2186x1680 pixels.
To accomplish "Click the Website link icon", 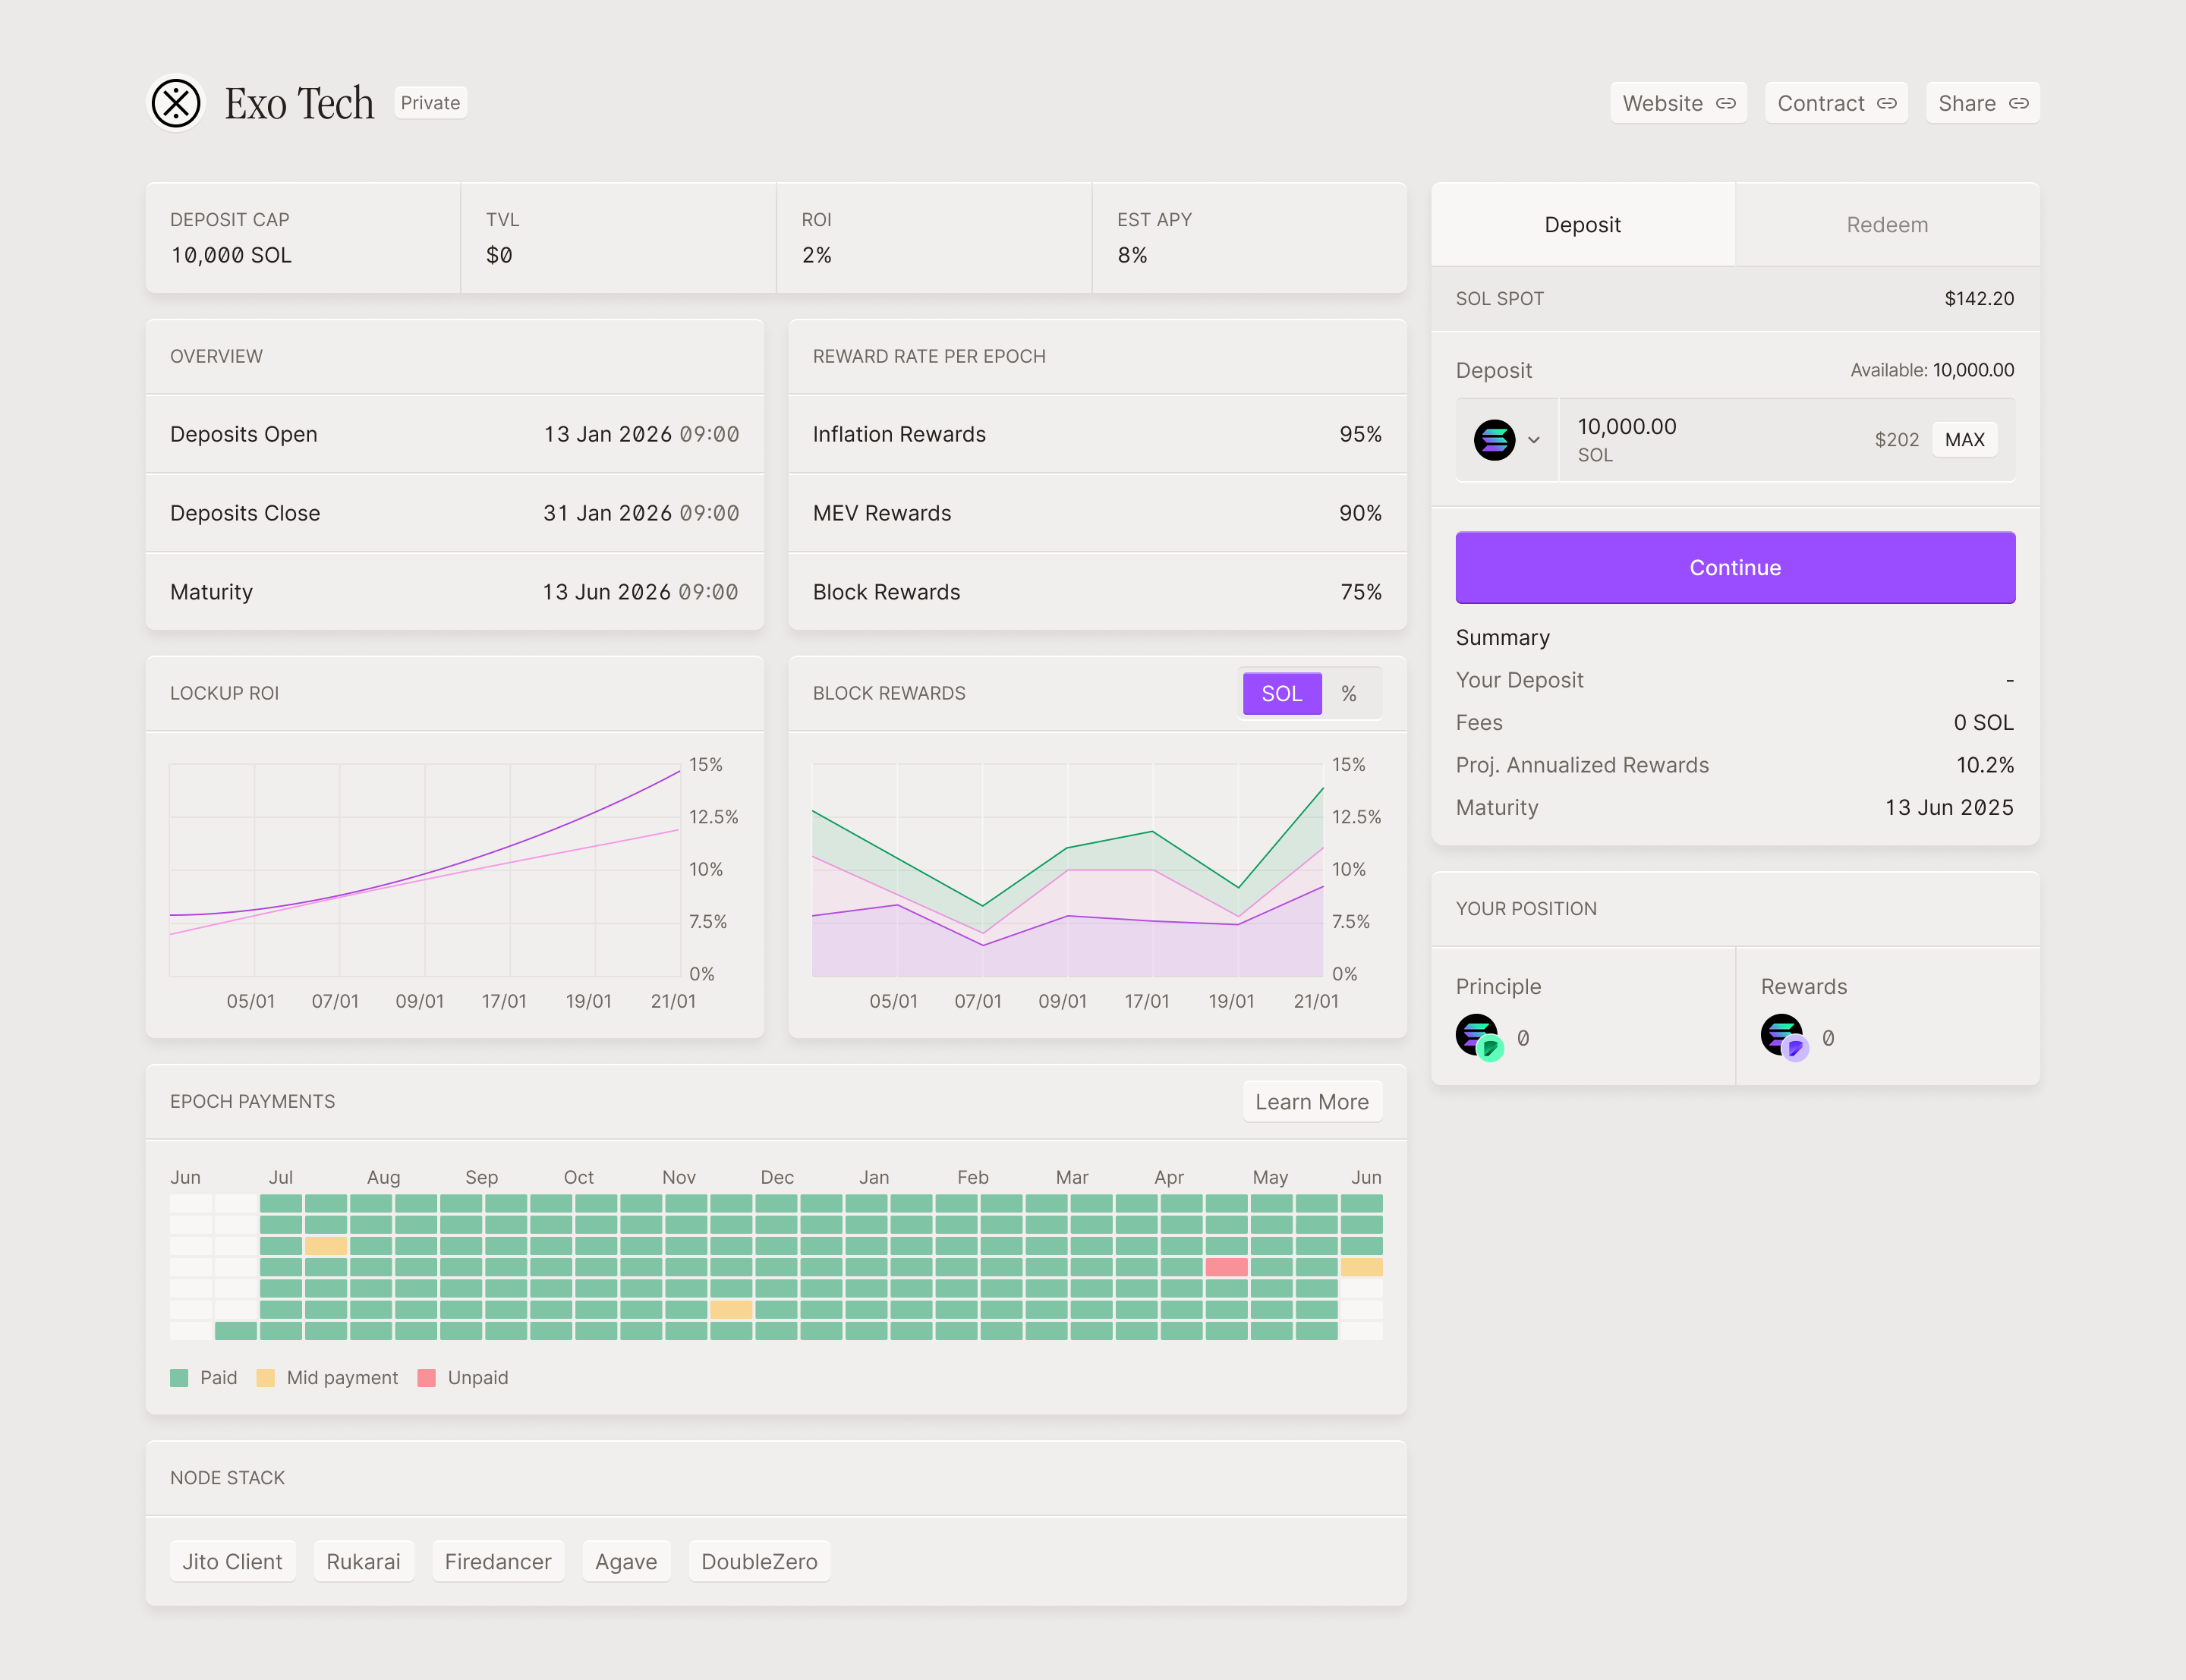I will pyautogui.click(x=1726, y=103).
